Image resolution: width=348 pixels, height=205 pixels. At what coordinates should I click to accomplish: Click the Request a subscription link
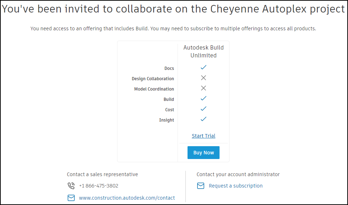point(236,186)
